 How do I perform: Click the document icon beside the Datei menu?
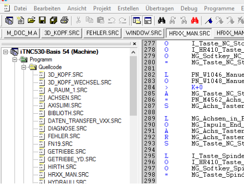(x=7, y=8)
